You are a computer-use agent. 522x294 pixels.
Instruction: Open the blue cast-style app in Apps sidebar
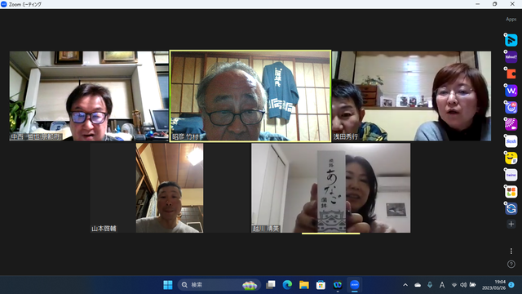(511, 40)
